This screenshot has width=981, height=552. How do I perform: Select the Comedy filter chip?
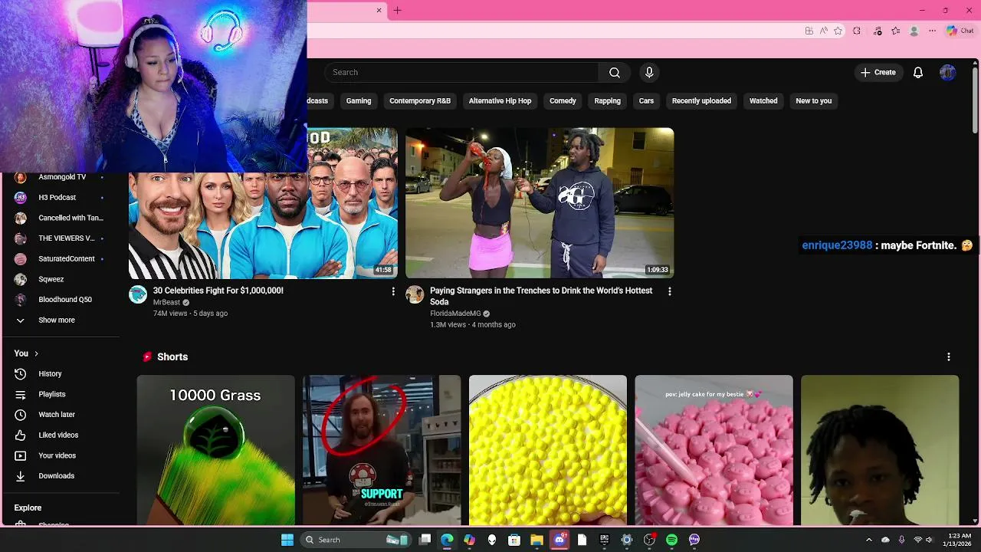coord(563,100)
